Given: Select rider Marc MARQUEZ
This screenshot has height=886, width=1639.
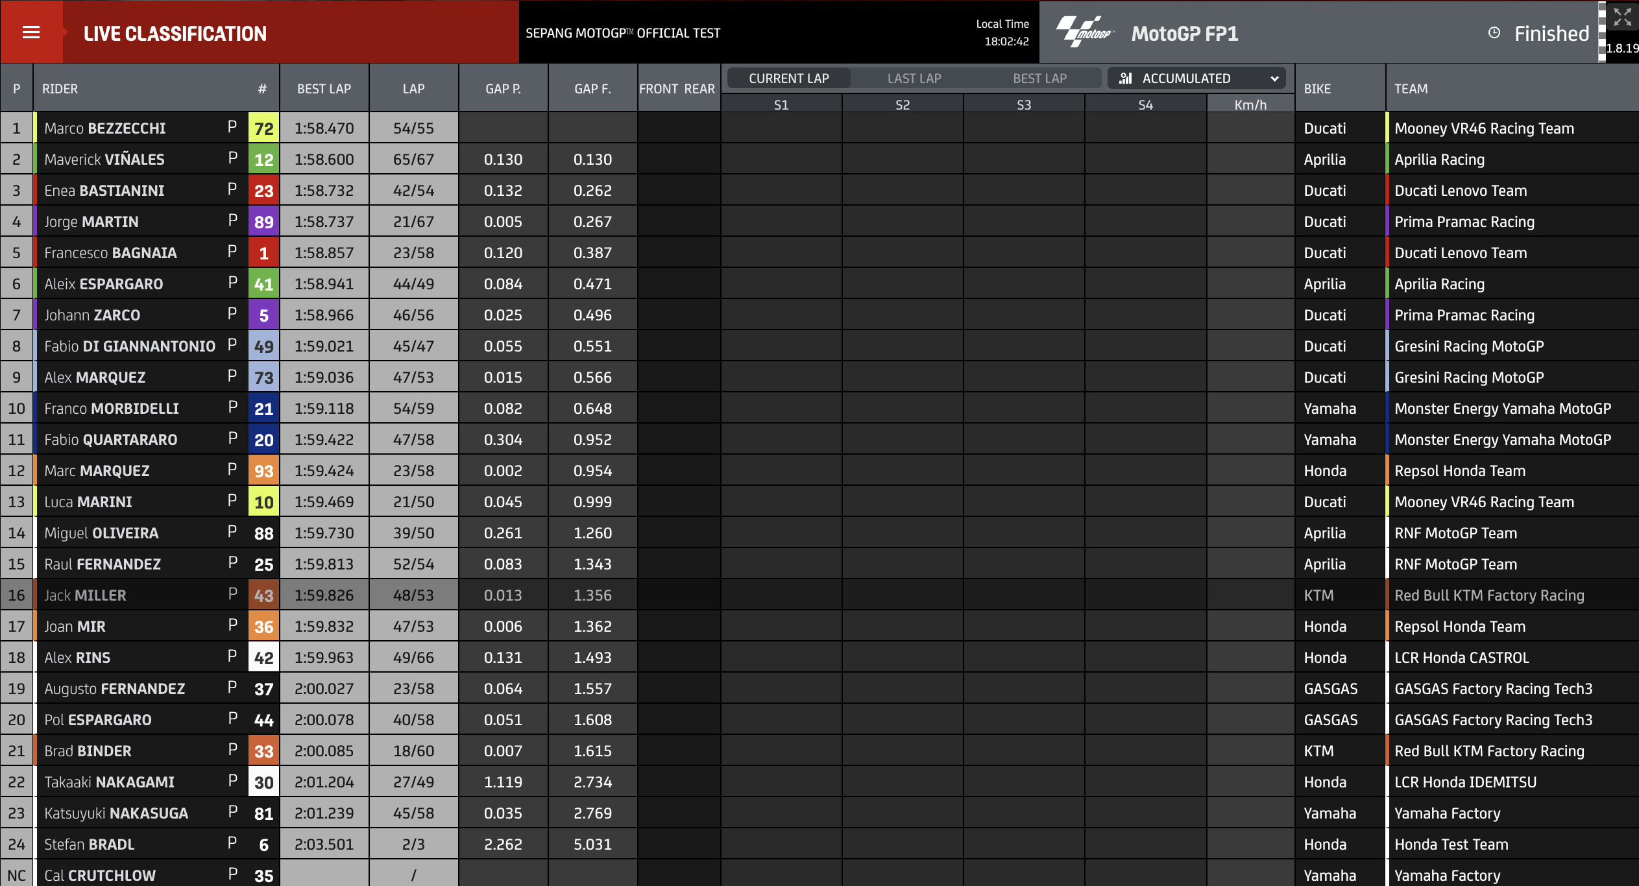Looking at the screenshot, I should pos(97,471).
